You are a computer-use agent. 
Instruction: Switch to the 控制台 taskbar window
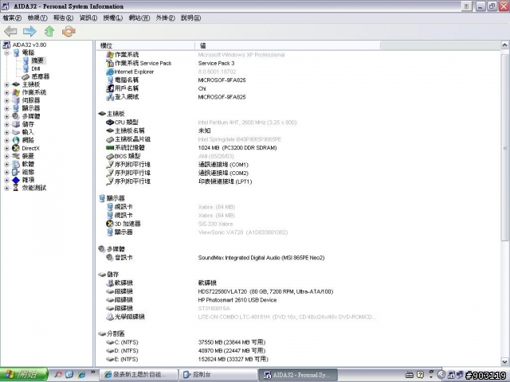pyautogui.click(x=218, y=375)
